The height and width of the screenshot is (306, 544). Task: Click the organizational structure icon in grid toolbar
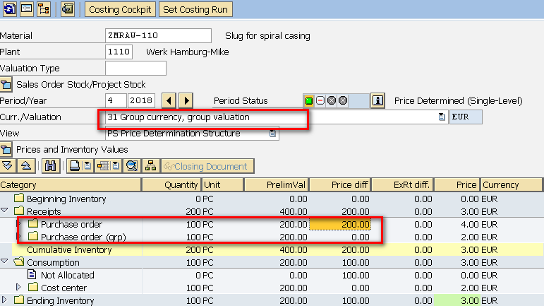[x=150, y=166]
